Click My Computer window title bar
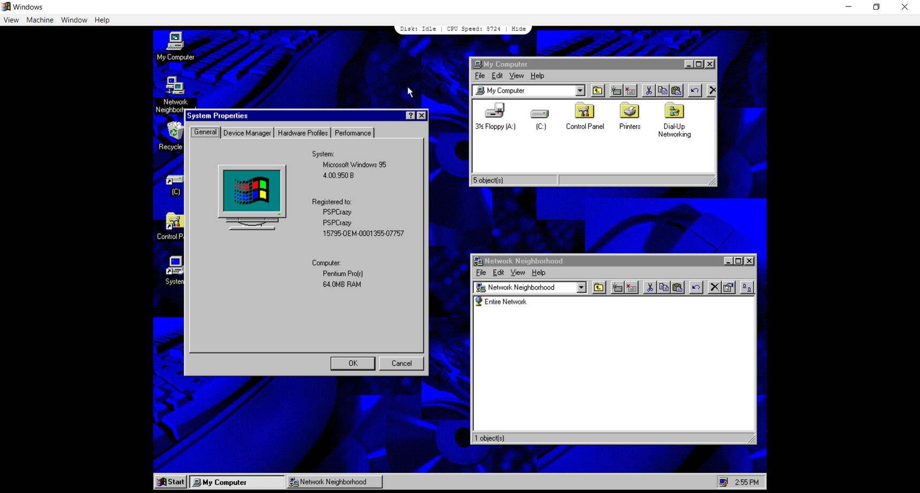The image size is (920, 493). click(578, 64)
